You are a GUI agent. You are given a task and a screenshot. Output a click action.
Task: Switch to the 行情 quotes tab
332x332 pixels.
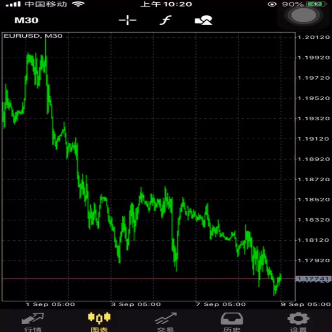click(33, 322)
